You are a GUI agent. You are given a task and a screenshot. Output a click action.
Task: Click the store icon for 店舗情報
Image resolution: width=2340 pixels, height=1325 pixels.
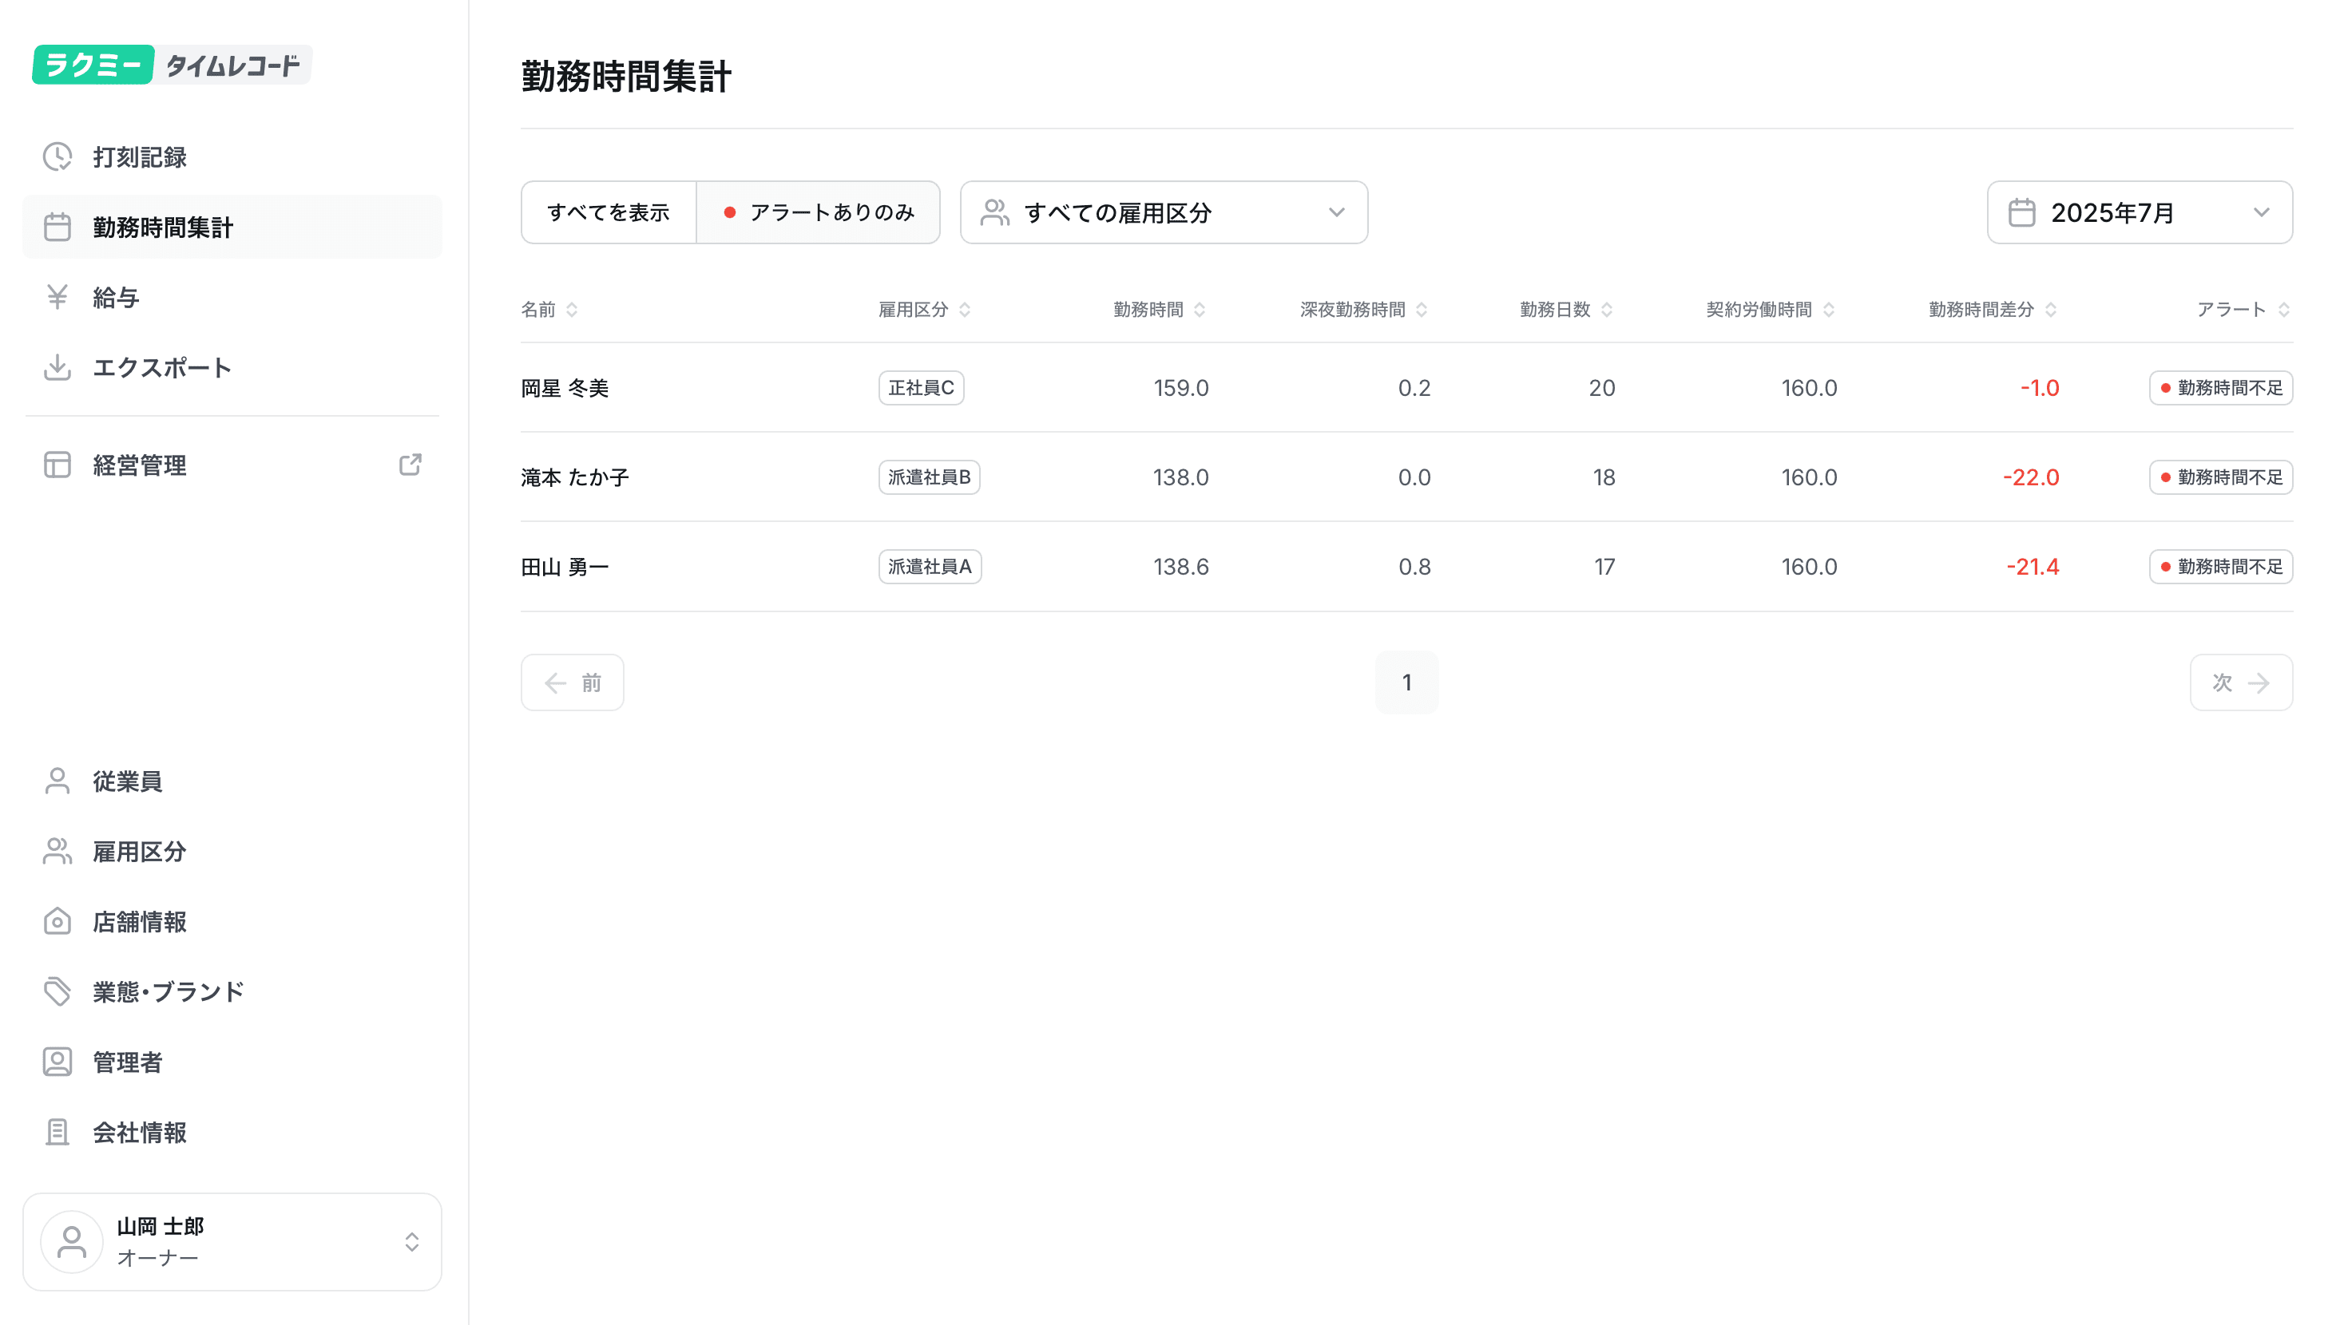click(58, 921)
